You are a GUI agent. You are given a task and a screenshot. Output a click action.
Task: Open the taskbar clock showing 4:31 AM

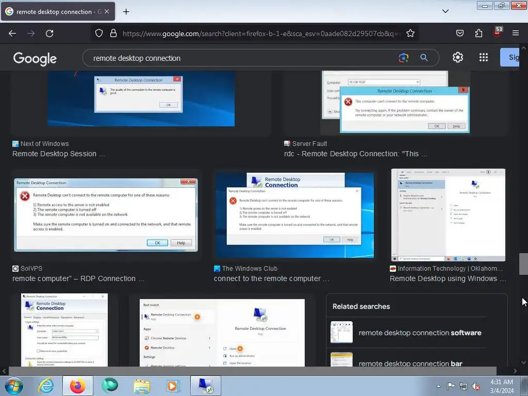coord(502,386)
